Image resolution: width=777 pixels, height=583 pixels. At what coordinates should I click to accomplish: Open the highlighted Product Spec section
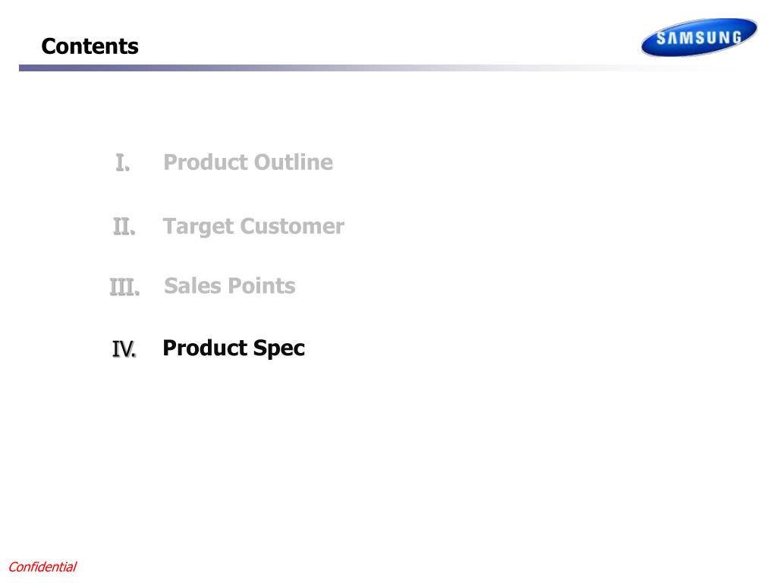click(x=234, y=348)
